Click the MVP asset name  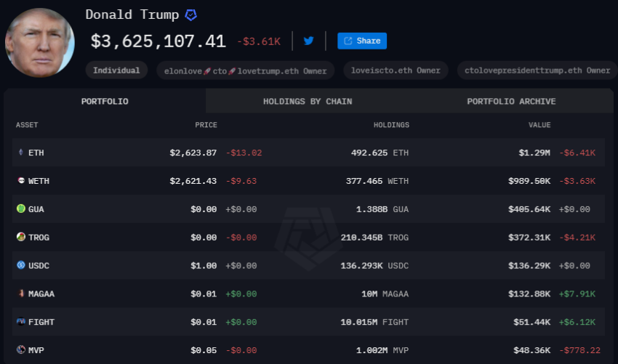[36, 350]
